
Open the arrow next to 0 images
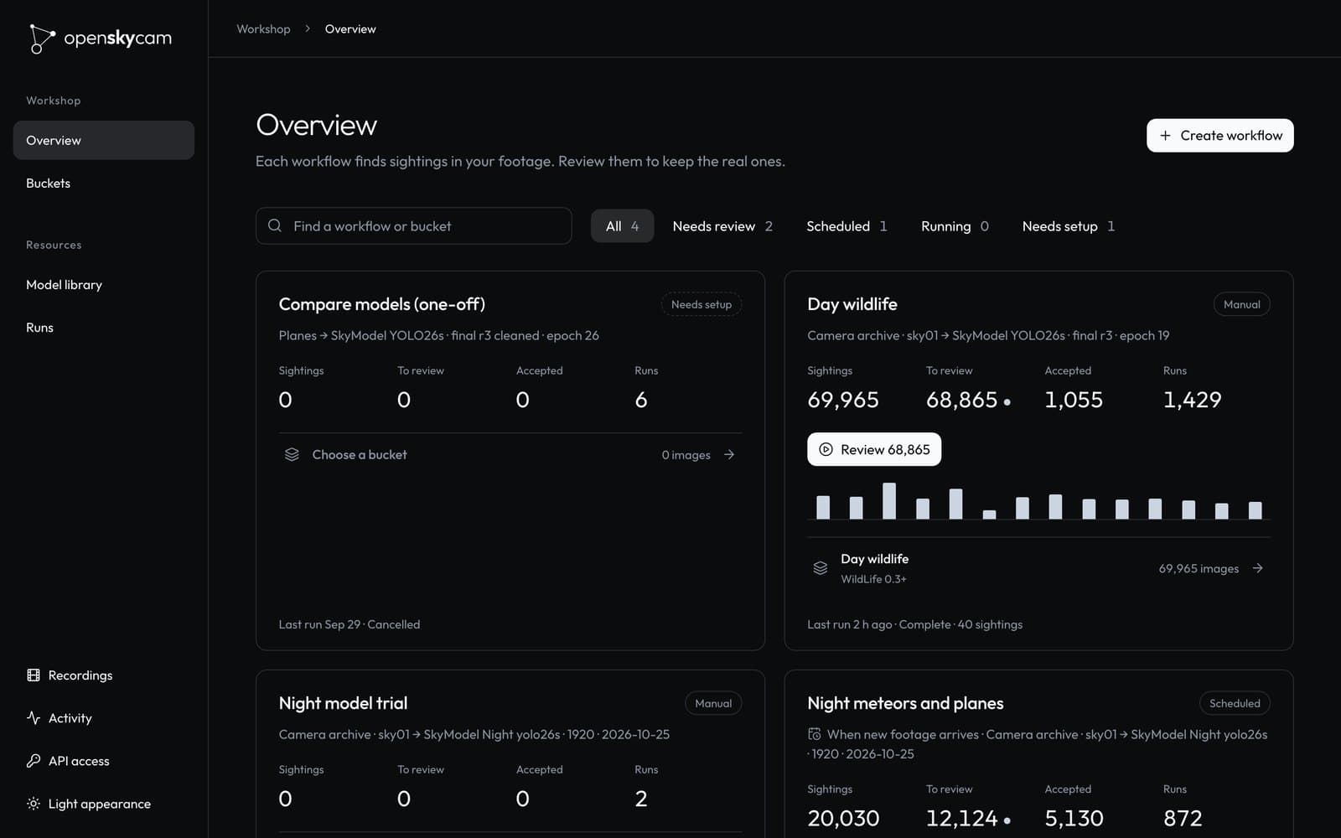pyautogui.click(x=729, y=454)
